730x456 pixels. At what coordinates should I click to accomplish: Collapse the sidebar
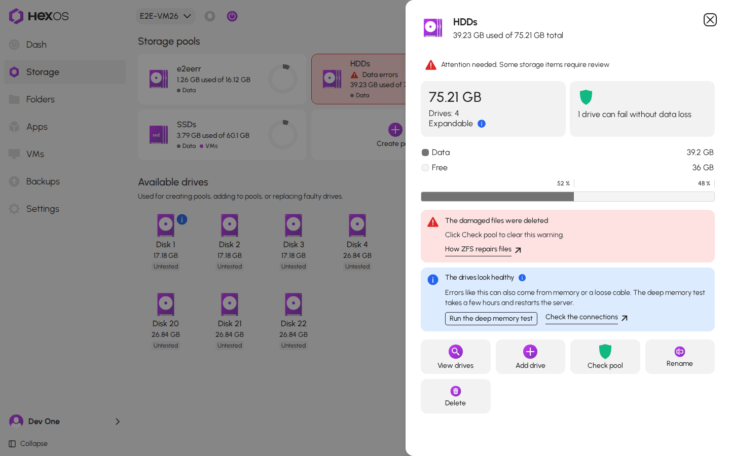[28, 444]
